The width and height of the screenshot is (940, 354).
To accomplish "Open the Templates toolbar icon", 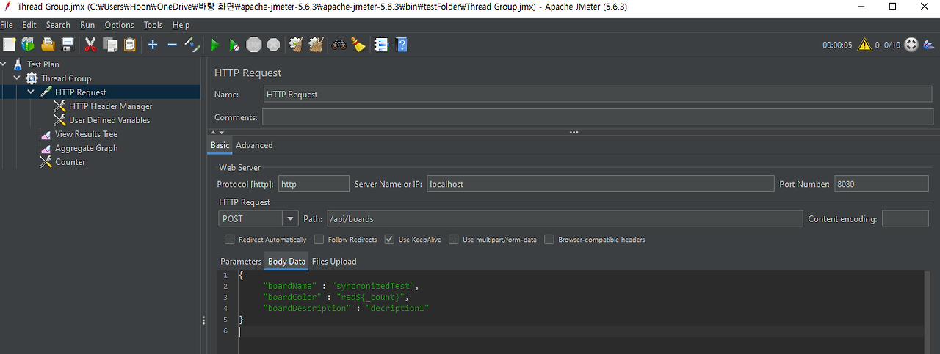I will coord(28,45).
